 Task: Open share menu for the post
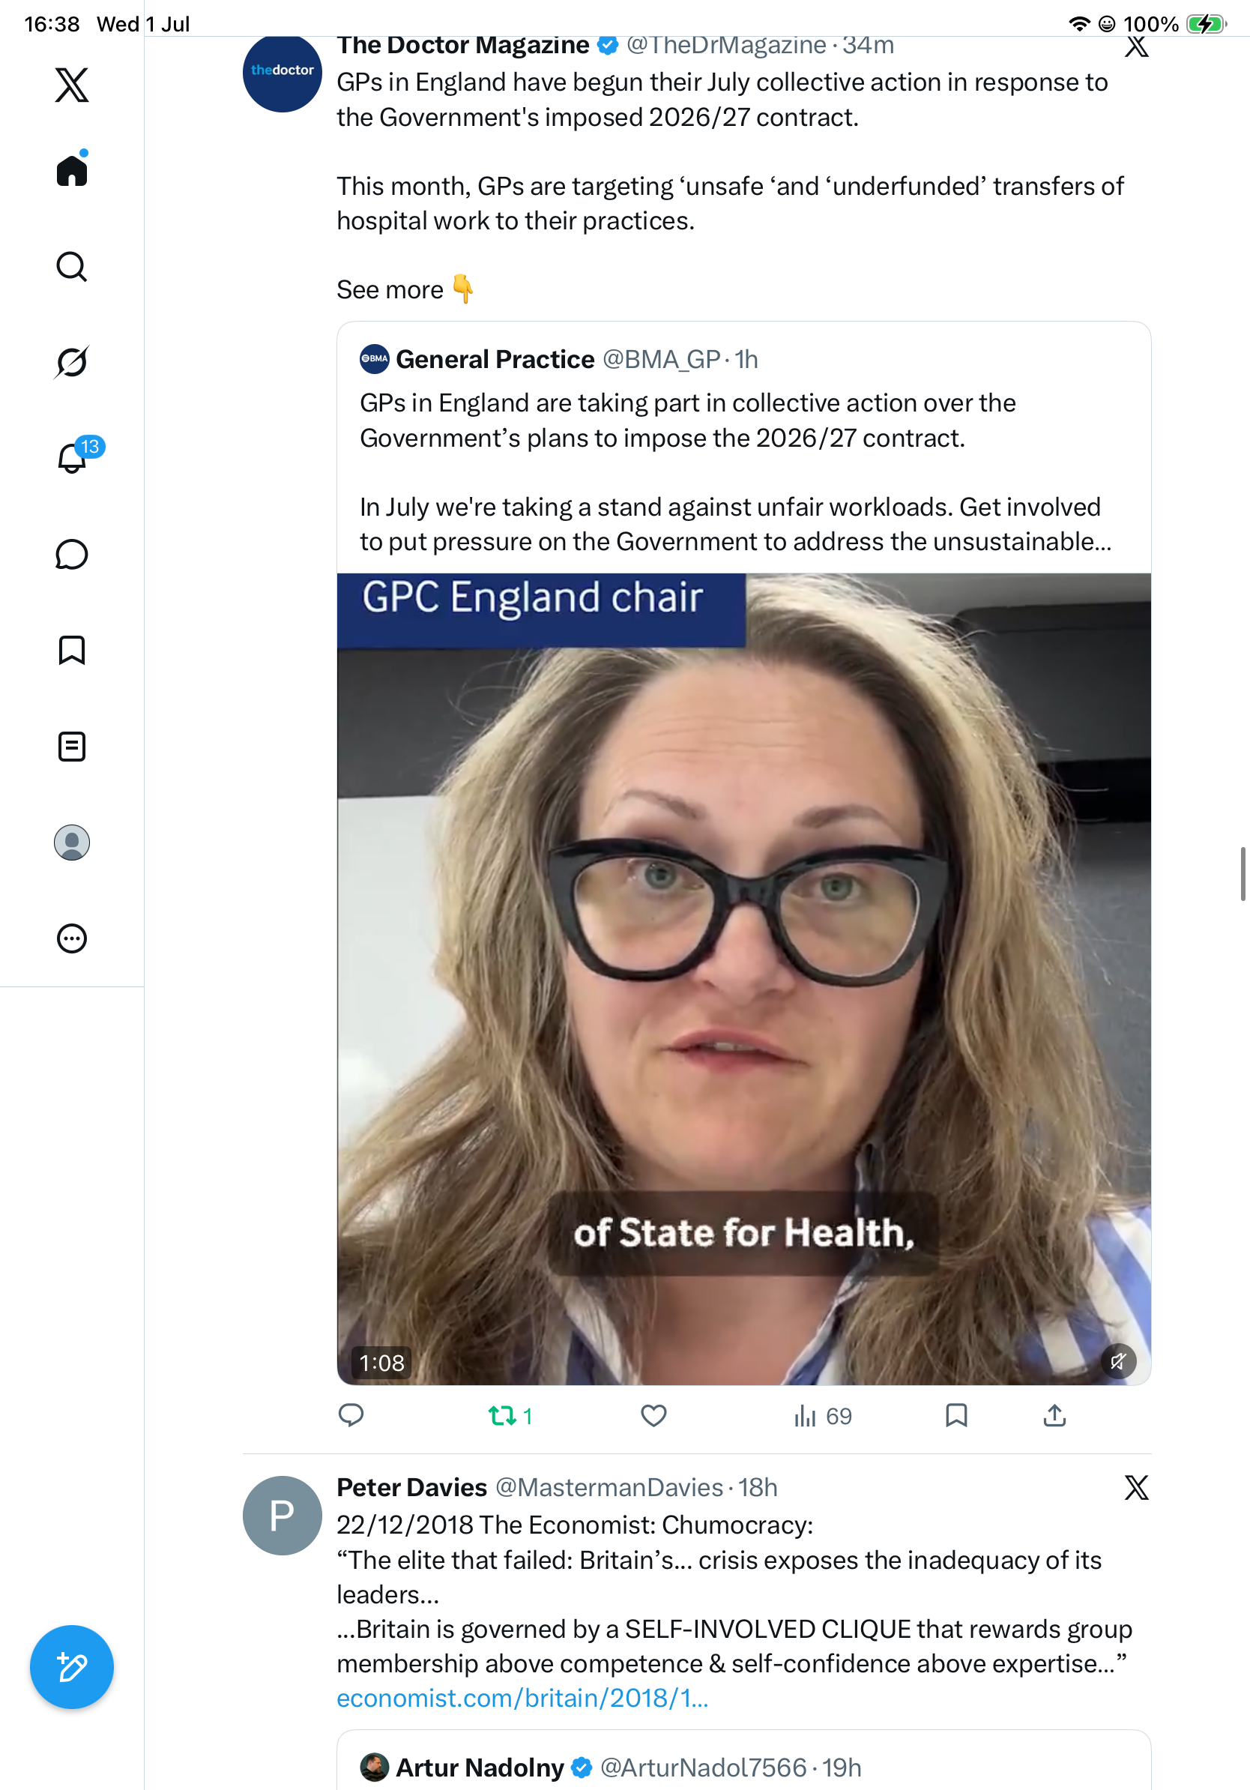coord(1054,1416)
